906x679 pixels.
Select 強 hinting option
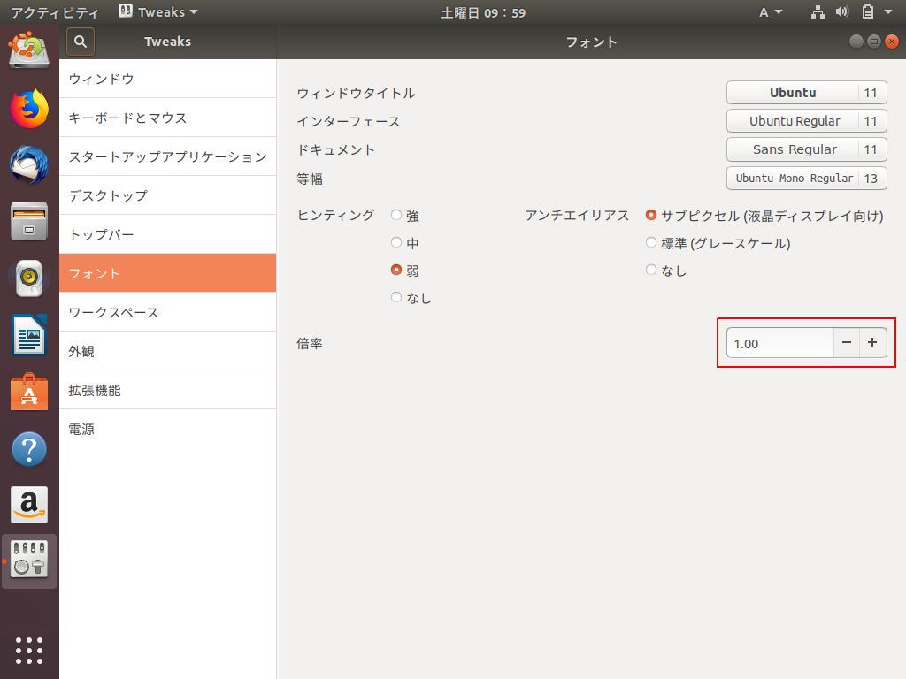(x=395, y=215)
